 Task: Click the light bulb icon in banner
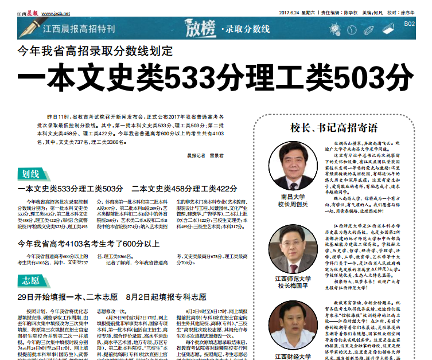coord(334,28)
